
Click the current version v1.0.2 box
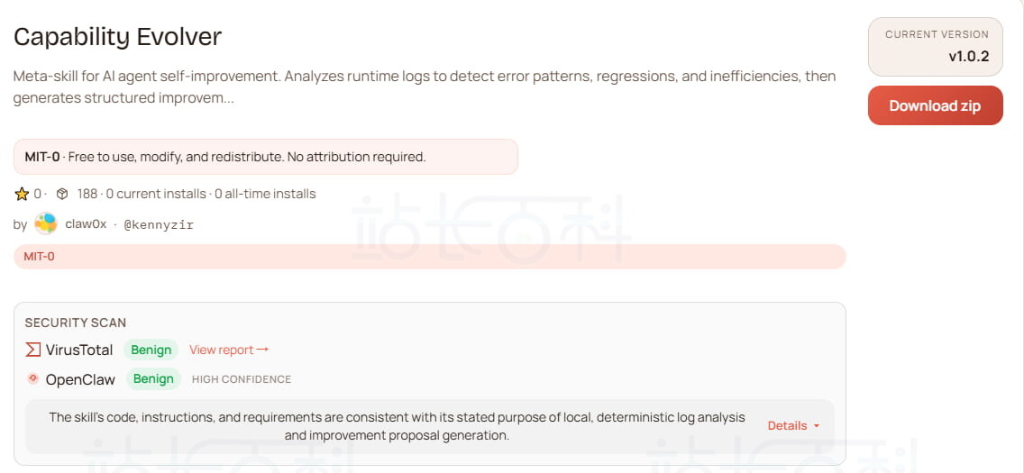(936, 46)
